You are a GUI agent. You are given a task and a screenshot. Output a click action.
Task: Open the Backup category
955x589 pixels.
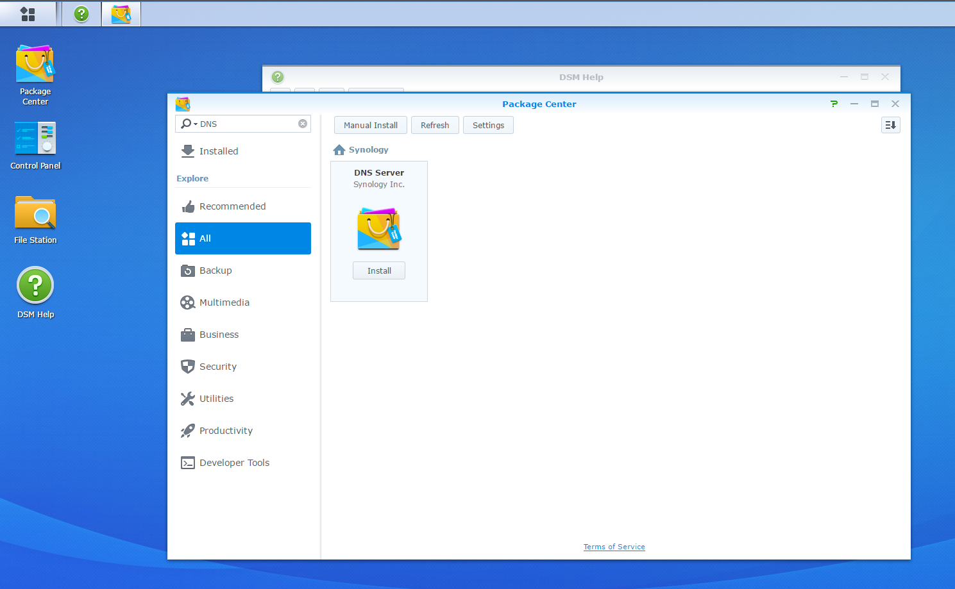pyautogui.click(x=216, y=270)
